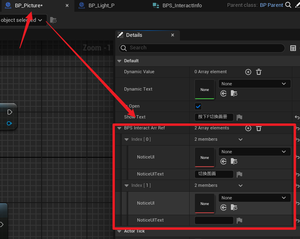The width and height of the screenshot is (300, 239).
Task: Open Index 1 members options chevron
Action: pyautogui.click(x=241, y=186)
